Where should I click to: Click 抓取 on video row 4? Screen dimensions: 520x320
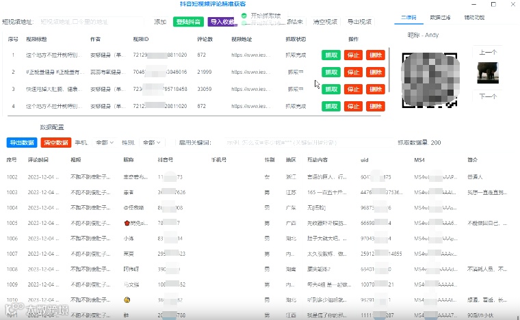pyautogui.click(x=331, y=107)
